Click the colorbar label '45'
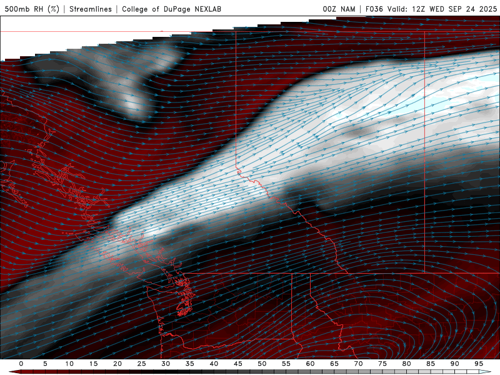The image size is (500, 375). pos(238,364)
